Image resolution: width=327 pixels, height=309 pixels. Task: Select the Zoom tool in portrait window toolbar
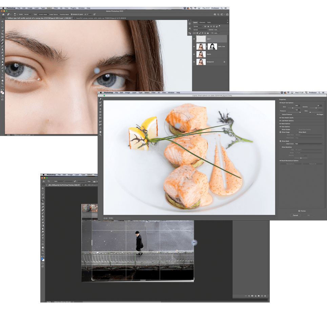point(2,83)
